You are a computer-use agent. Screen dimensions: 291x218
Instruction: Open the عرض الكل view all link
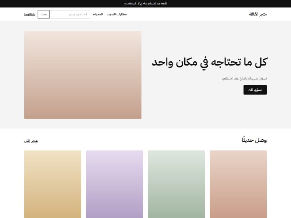[x=31, y=141]
